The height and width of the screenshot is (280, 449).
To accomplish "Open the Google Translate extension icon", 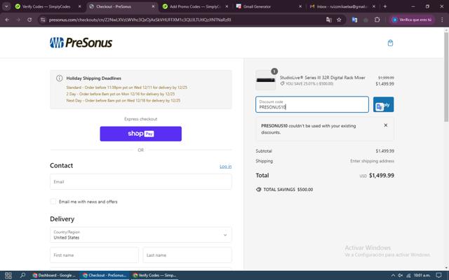I will [x=354, y=20].
